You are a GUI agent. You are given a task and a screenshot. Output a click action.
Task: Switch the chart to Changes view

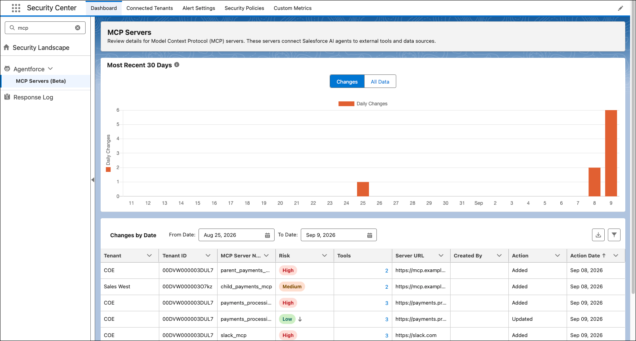click(x=347, y=82)
